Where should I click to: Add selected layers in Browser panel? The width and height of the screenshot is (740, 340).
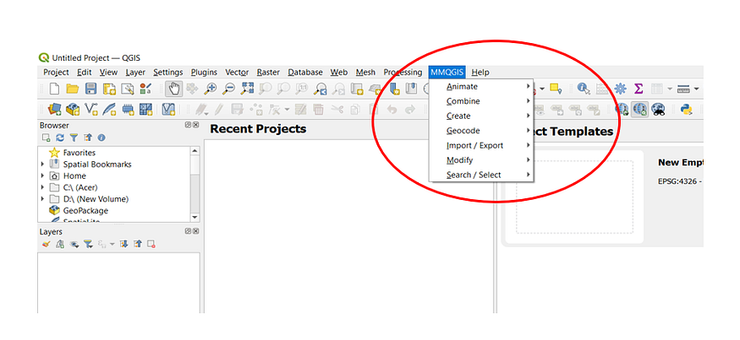click(46, 138)
